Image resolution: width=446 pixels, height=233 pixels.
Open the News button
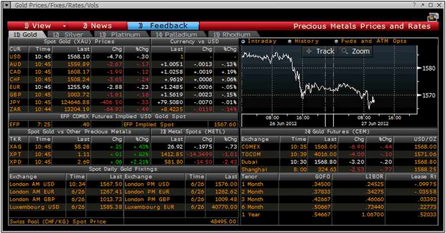[x=97, y=26]
